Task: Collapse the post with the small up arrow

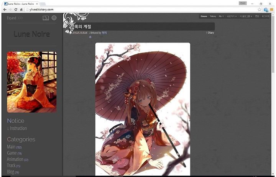Action: point(90,37)
